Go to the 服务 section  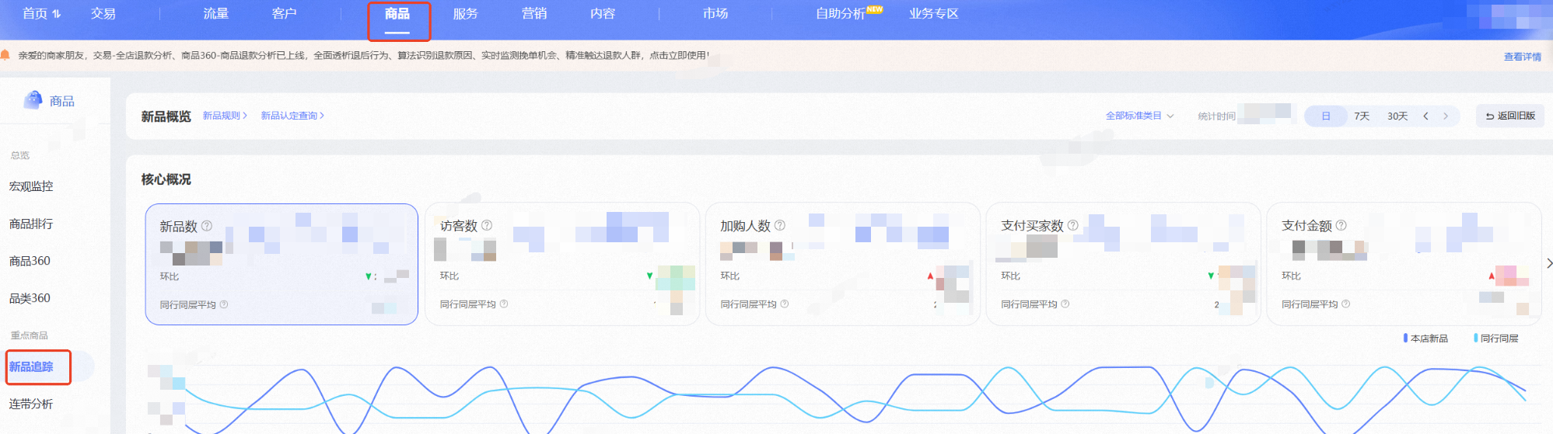point(466,14)
